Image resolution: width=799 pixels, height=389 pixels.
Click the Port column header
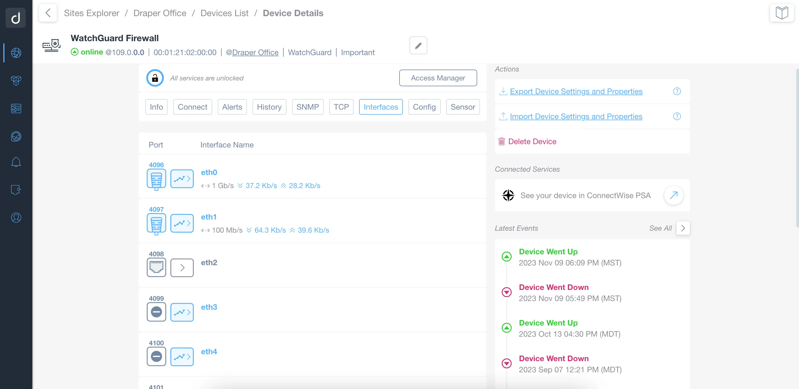156,145
